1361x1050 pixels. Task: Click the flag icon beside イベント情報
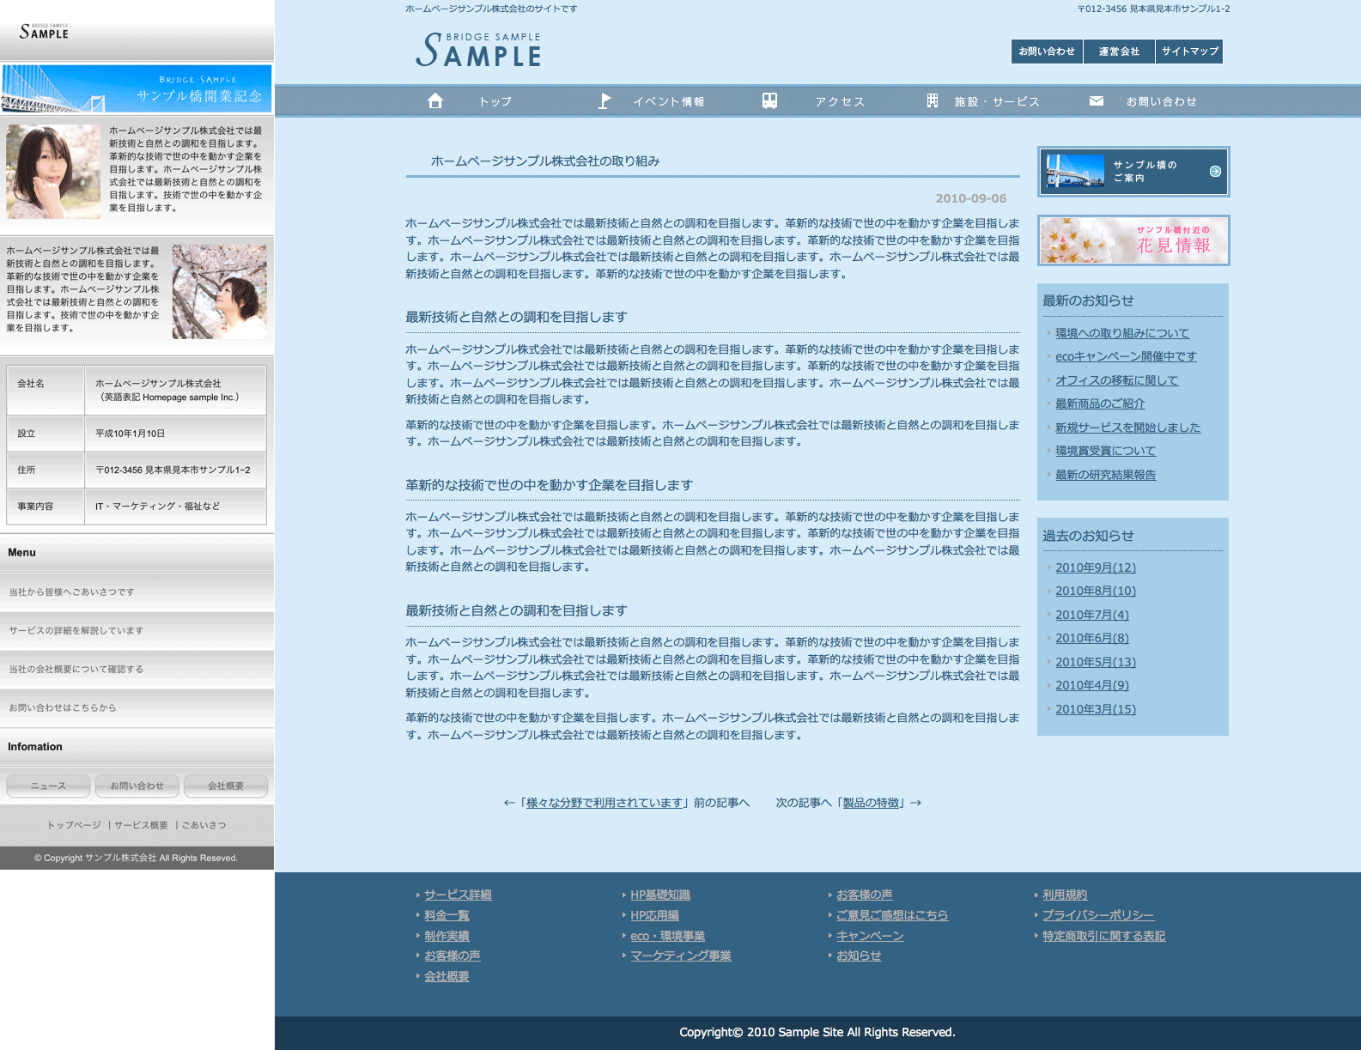pyautogui.click(x=605, y=101)
